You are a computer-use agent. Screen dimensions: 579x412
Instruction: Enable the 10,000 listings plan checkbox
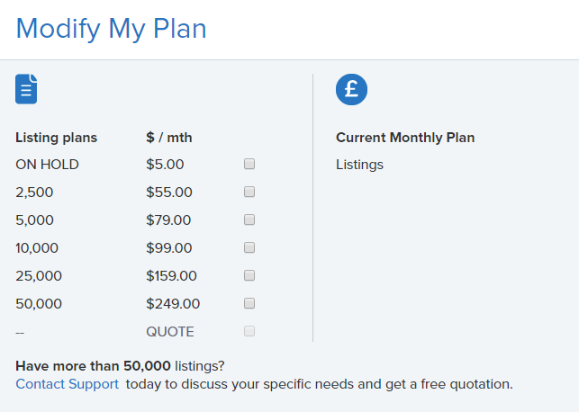click(x=249, y=247)
